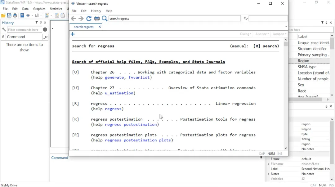Click the Viewer vertical scrollbar down arrow
The width and height of the screenshot is (335, 187).
click(x=286, y=148)
